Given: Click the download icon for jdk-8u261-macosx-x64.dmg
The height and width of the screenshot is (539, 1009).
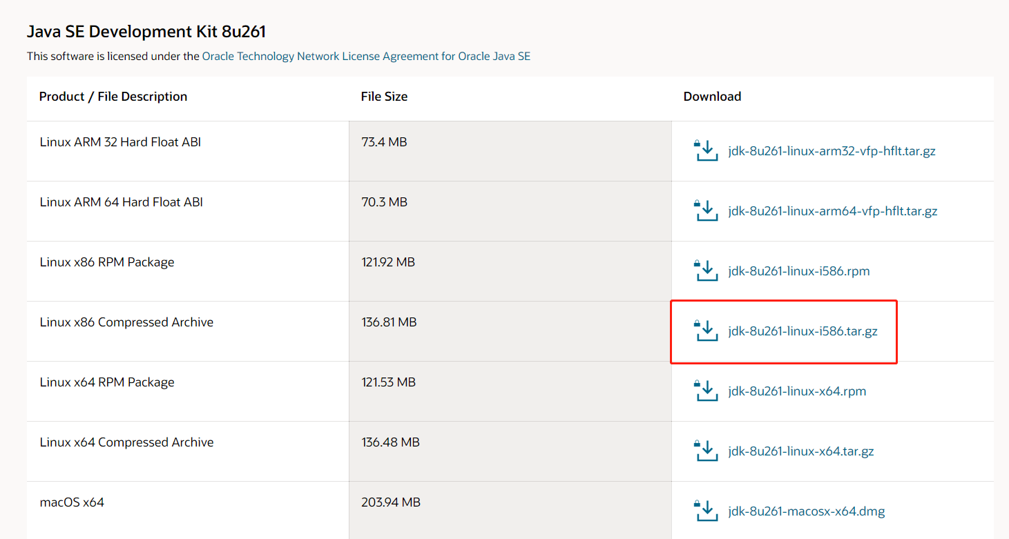Looking at the screenshot, I should pos(706,511).
